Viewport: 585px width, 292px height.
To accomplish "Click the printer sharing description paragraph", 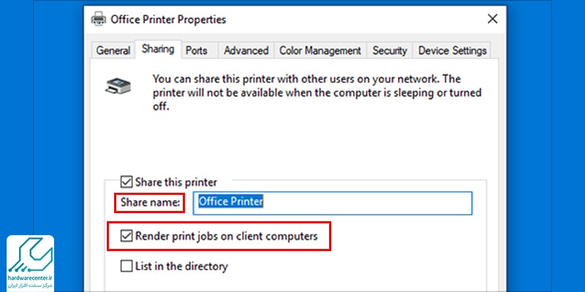I will coord(317,93).
